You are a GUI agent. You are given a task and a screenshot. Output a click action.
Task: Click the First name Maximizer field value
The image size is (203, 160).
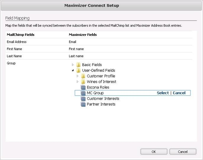tap(76, 49)
